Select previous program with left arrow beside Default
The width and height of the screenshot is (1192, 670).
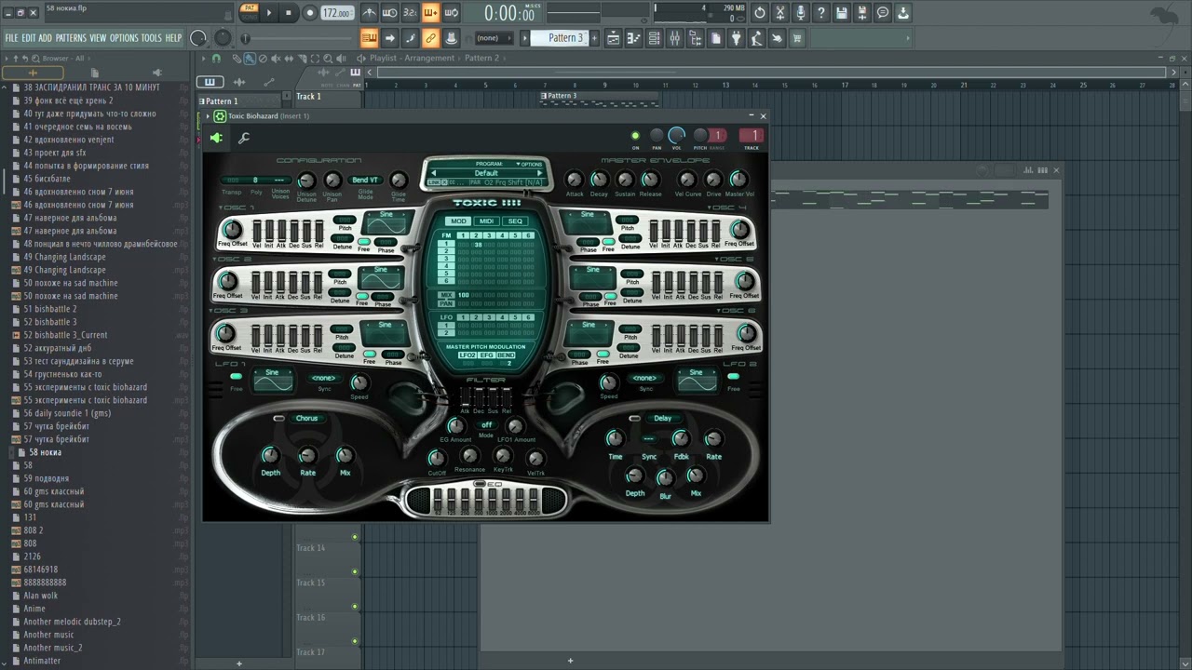click(x=434, y=173)
